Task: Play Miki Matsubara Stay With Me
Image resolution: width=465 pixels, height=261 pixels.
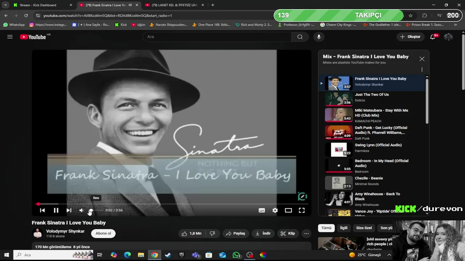Action: pos(372,115)
